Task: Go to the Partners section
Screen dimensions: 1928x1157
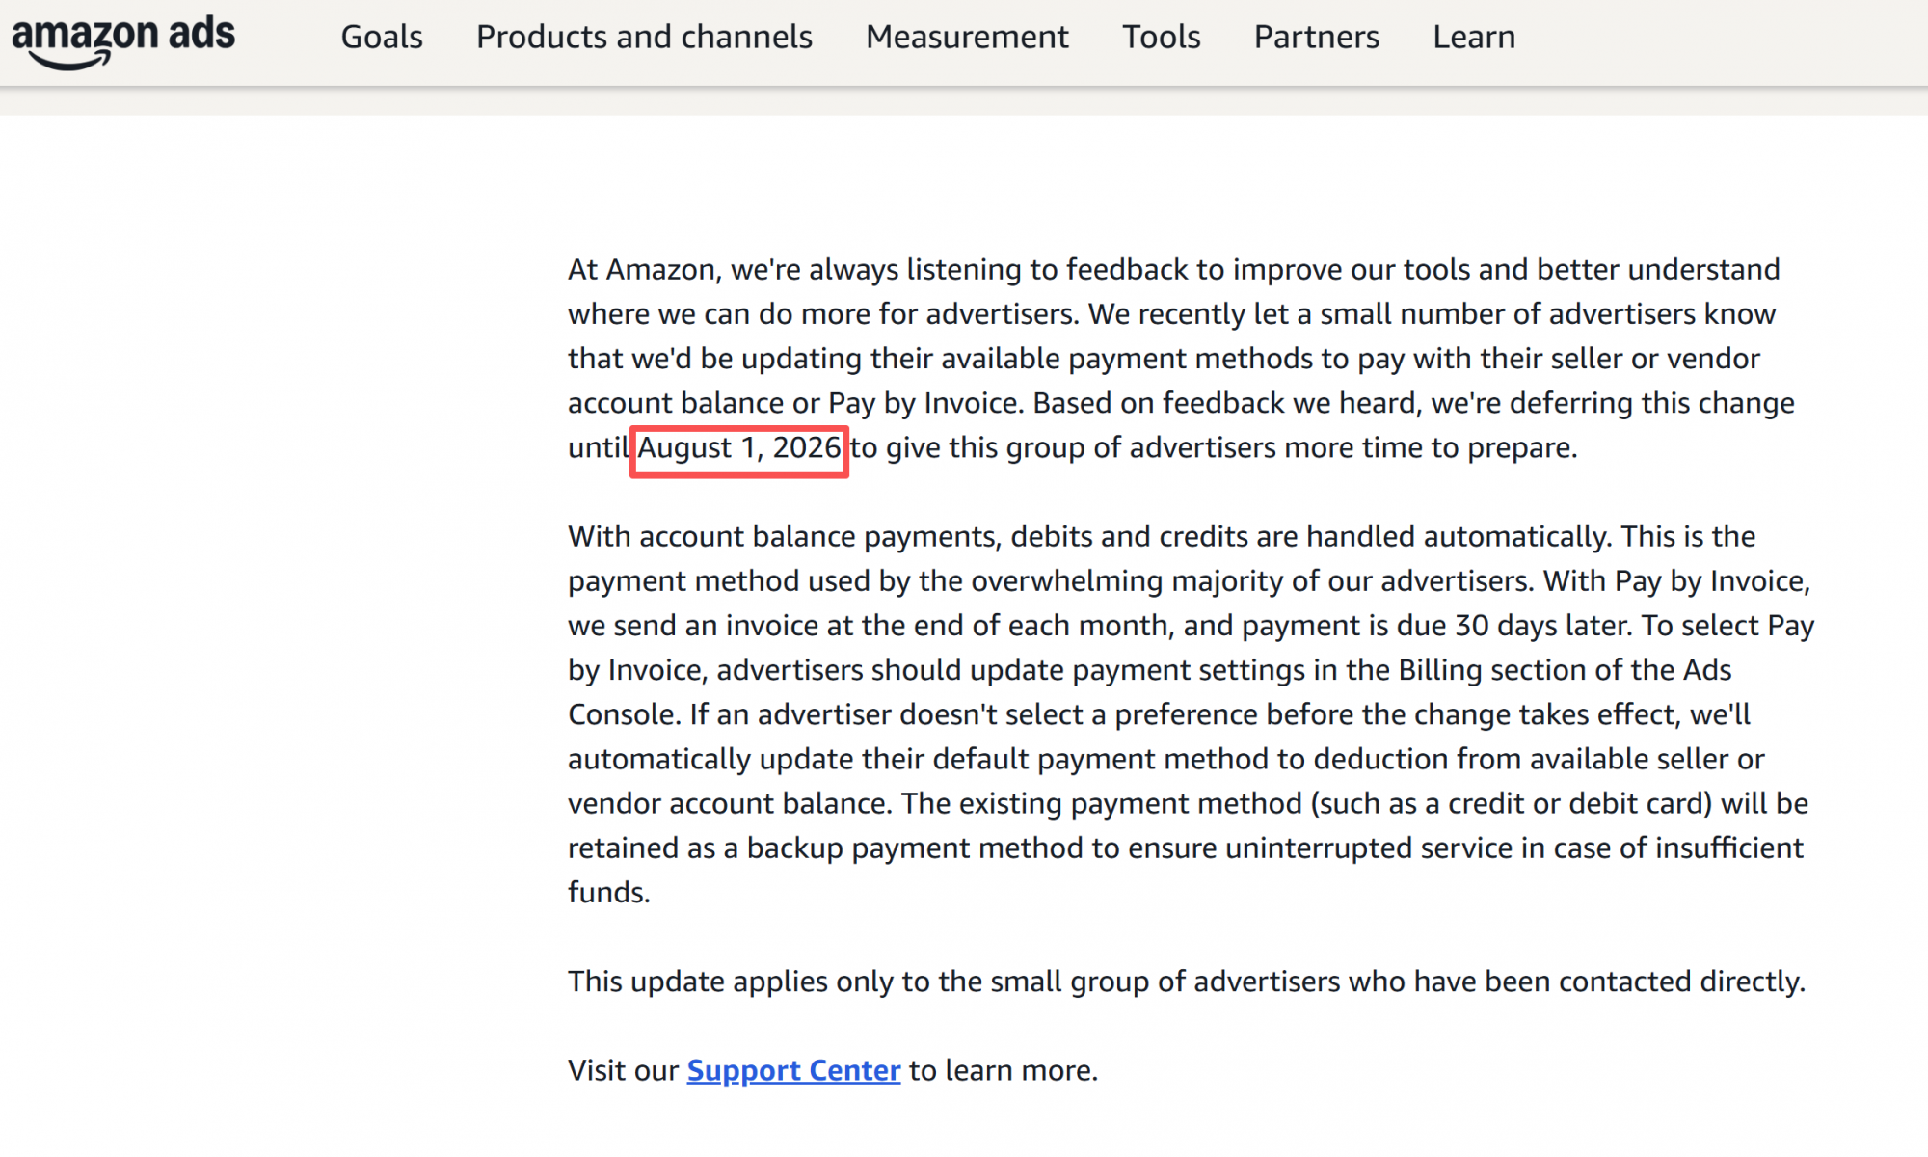Action: tap(1316, 37)
